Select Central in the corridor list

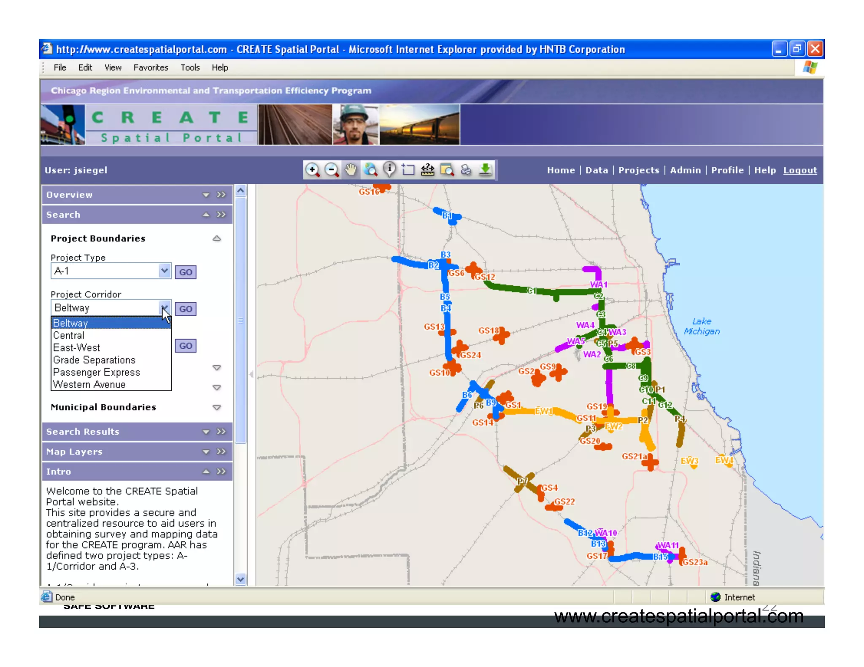click(x=111, y=336)
